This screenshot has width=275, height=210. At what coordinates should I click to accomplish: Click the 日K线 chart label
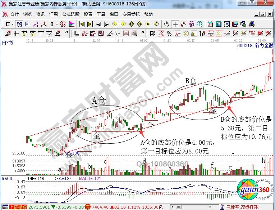(8, 43)
